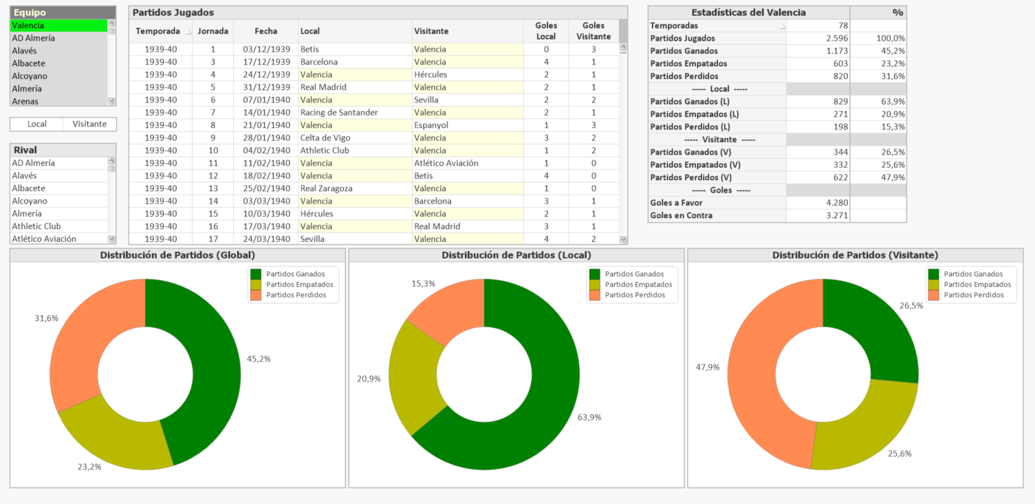Click sort indicator on Temporadas statistics row

pos(783,28)
